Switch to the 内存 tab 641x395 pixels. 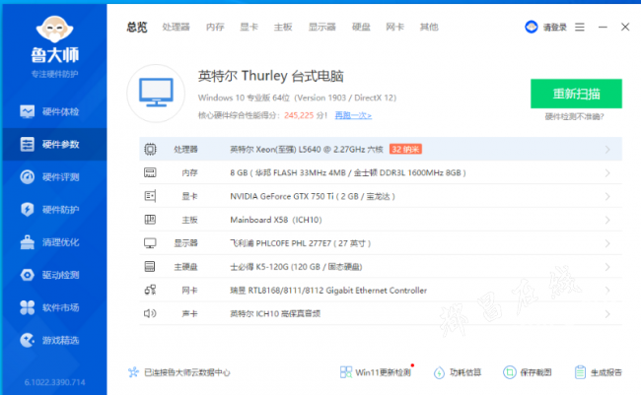215,27
